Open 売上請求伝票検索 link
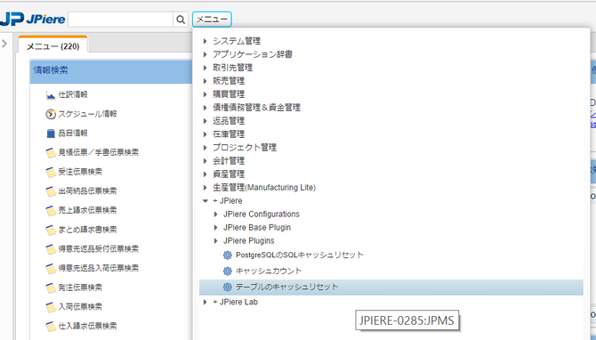This screenshot has width=596, height=340. click(87, 211)
